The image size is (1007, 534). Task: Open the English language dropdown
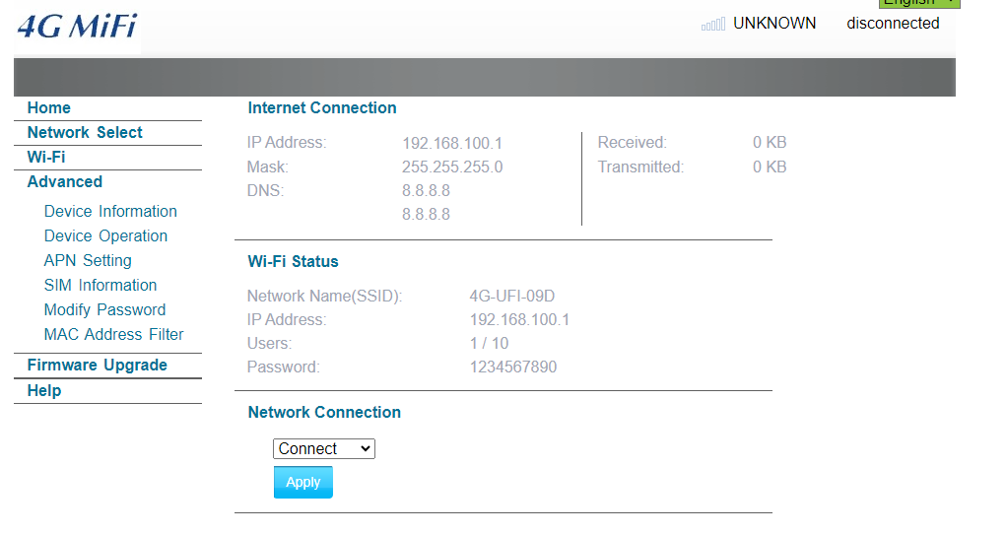coord(918,3)
